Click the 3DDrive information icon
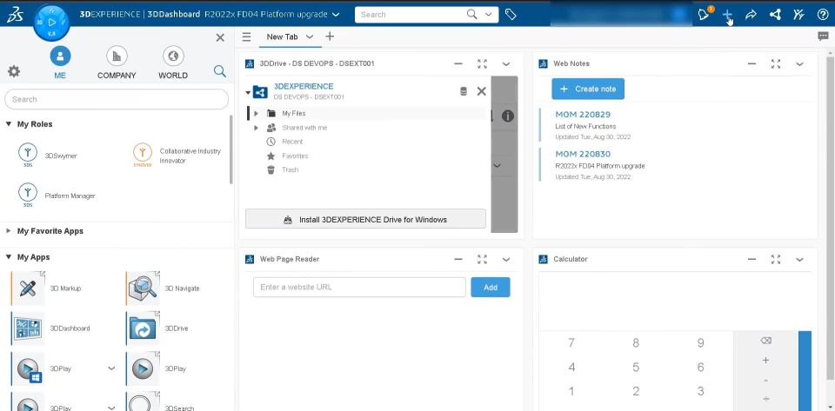Image resolution: width=835 pixels, height=411 pixels. (x=508, y=116)
